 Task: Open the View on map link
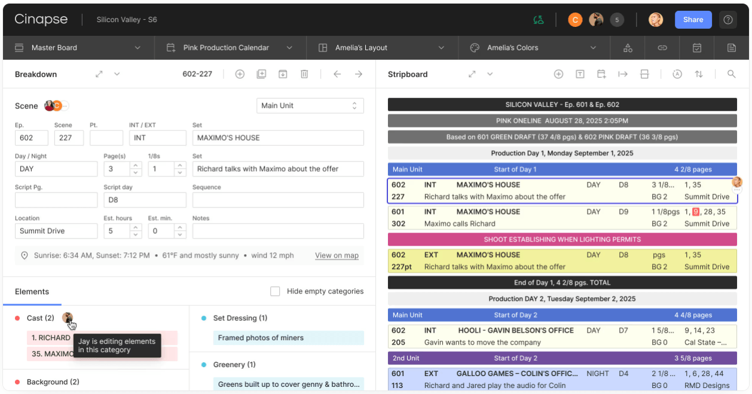(x=337, y=255)
